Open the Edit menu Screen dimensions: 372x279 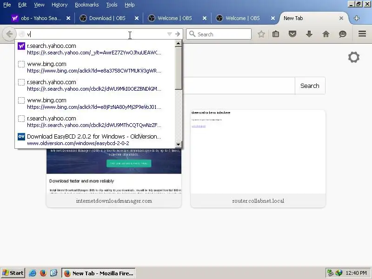pos(22,5)
